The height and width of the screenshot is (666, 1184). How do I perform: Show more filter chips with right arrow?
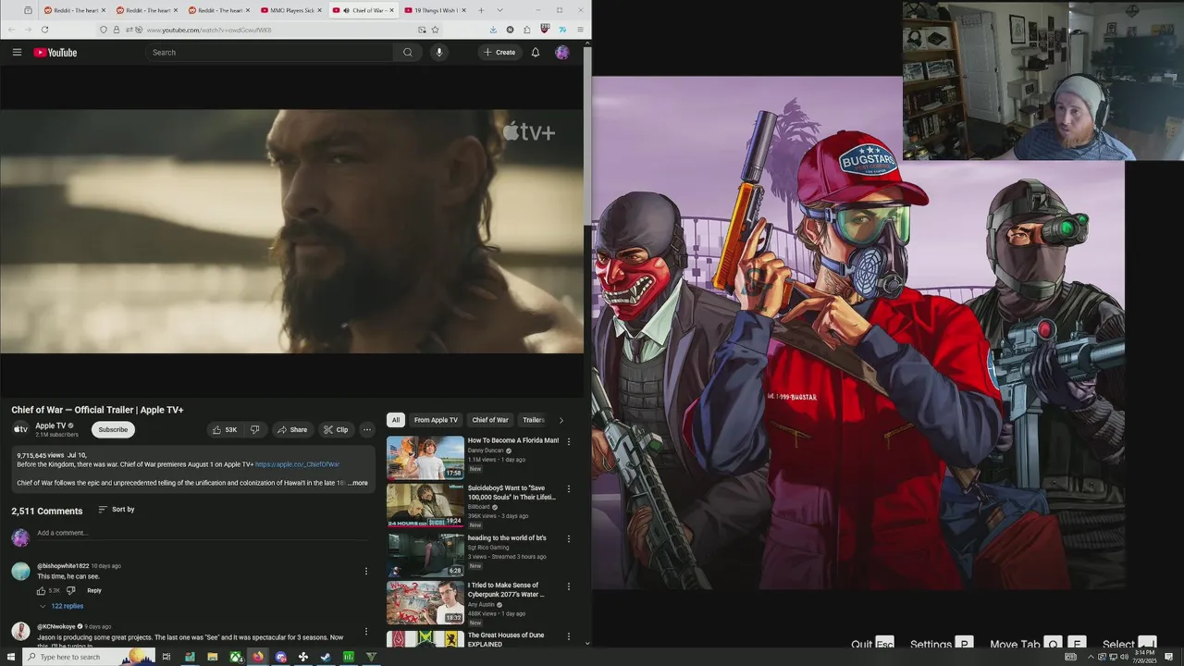tap(561, 420)
